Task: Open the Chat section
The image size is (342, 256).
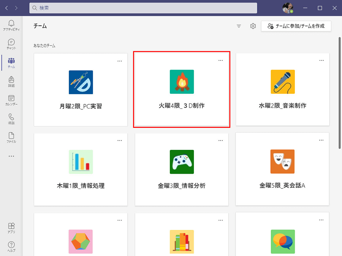Action: point(11,44)
